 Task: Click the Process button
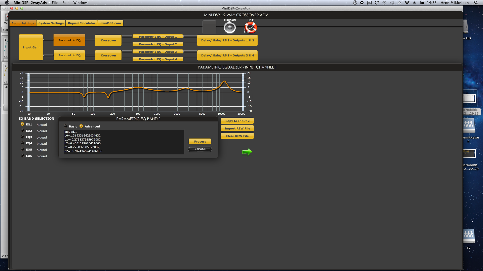click(x=200, y=142)
